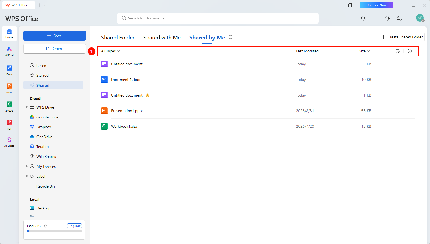The width and height of the screenshot is (430, 244).
Task: Open the new tab dropdown arrow
Action: point(45,5)
